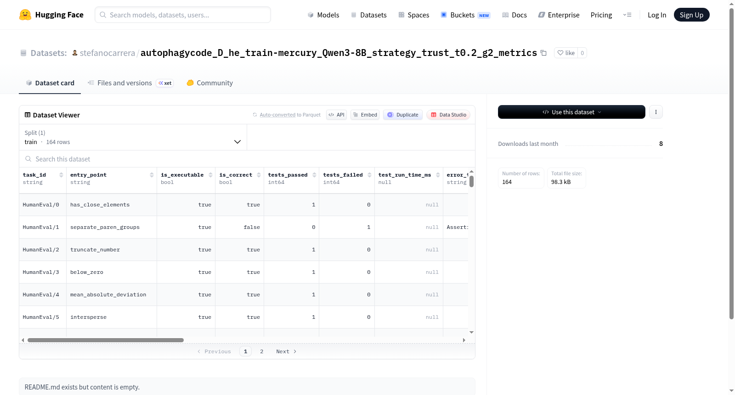Open the Community tab
735x395 pixels.
(209, 83)
